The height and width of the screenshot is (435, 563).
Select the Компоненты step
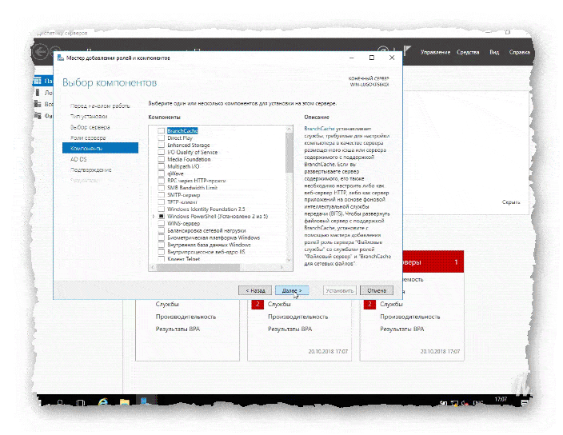[100, 148]
